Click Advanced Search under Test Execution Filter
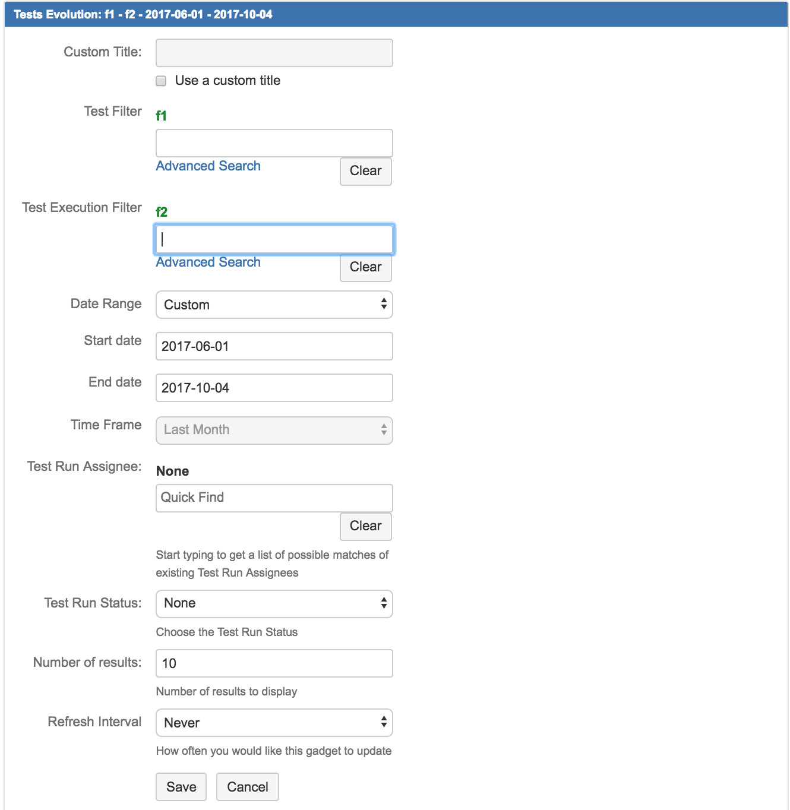Viewport: 790px width, 810px height. [208, 262]
